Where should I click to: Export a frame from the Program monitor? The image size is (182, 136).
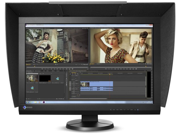point(136,69)
